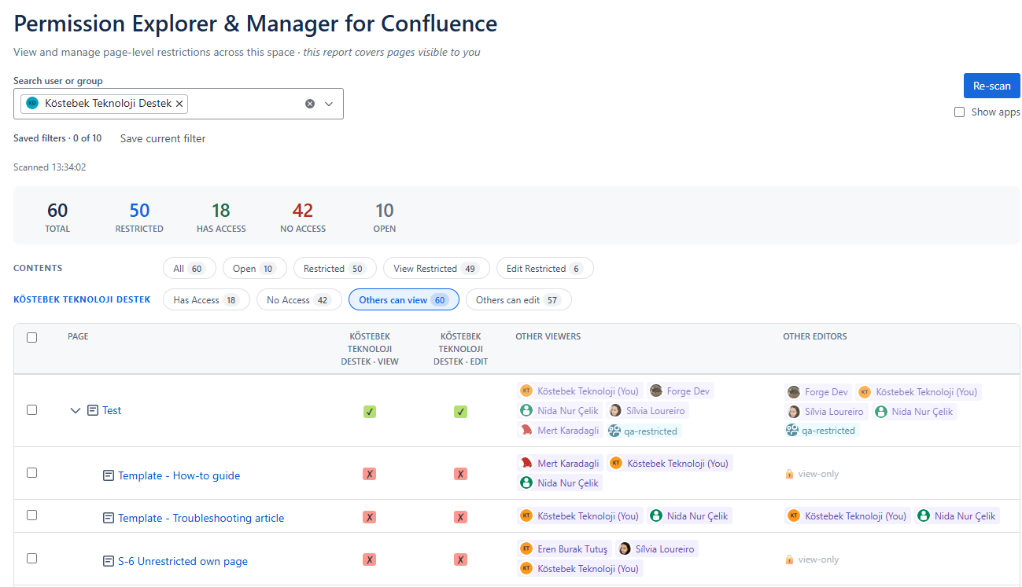Click Sílvia Loureiro chip in Test row viewers

click(x=647, y=410)
